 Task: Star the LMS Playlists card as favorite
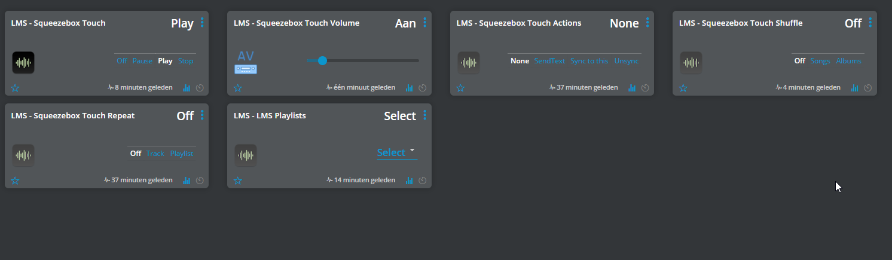coord(237,181)
